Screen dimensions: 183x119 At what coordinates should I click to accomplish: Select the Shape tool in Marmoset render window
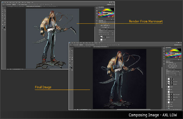pyautogui.click(x=5, y=22)
